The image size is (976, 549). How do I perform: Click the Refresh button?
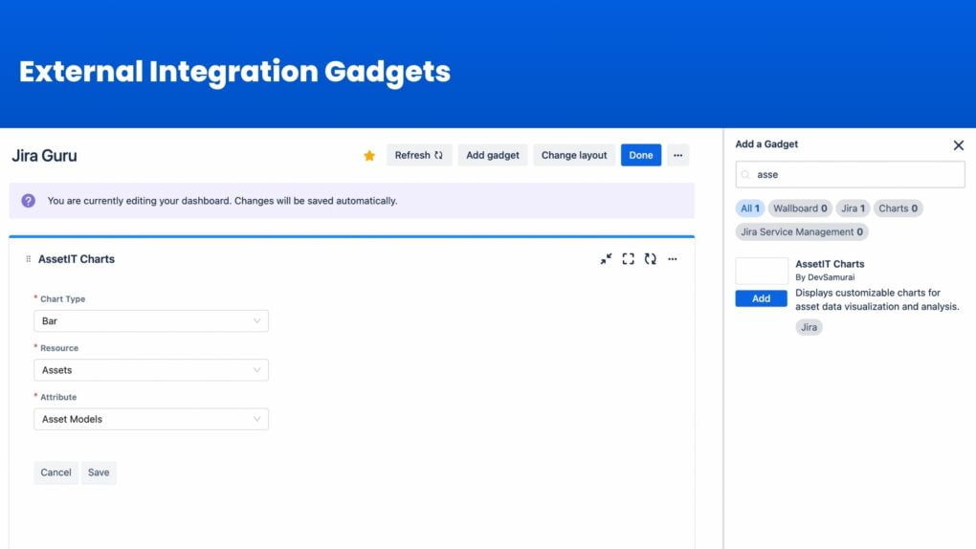click(419, 155)
